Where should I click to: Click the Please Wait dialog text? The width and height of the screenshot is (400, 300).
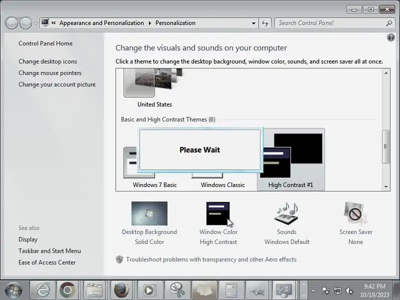199,149
